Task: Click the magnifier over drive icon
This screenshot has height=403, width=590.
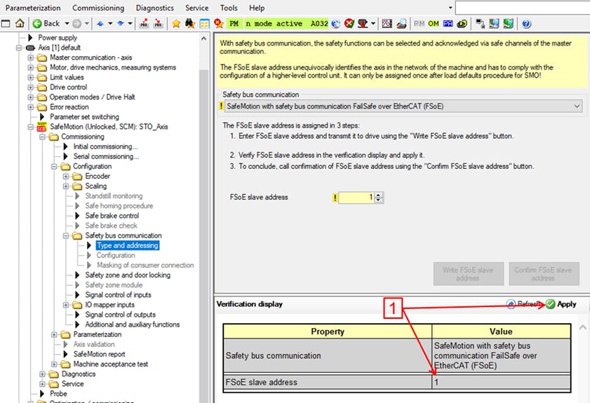Action: tap(401, 24)
